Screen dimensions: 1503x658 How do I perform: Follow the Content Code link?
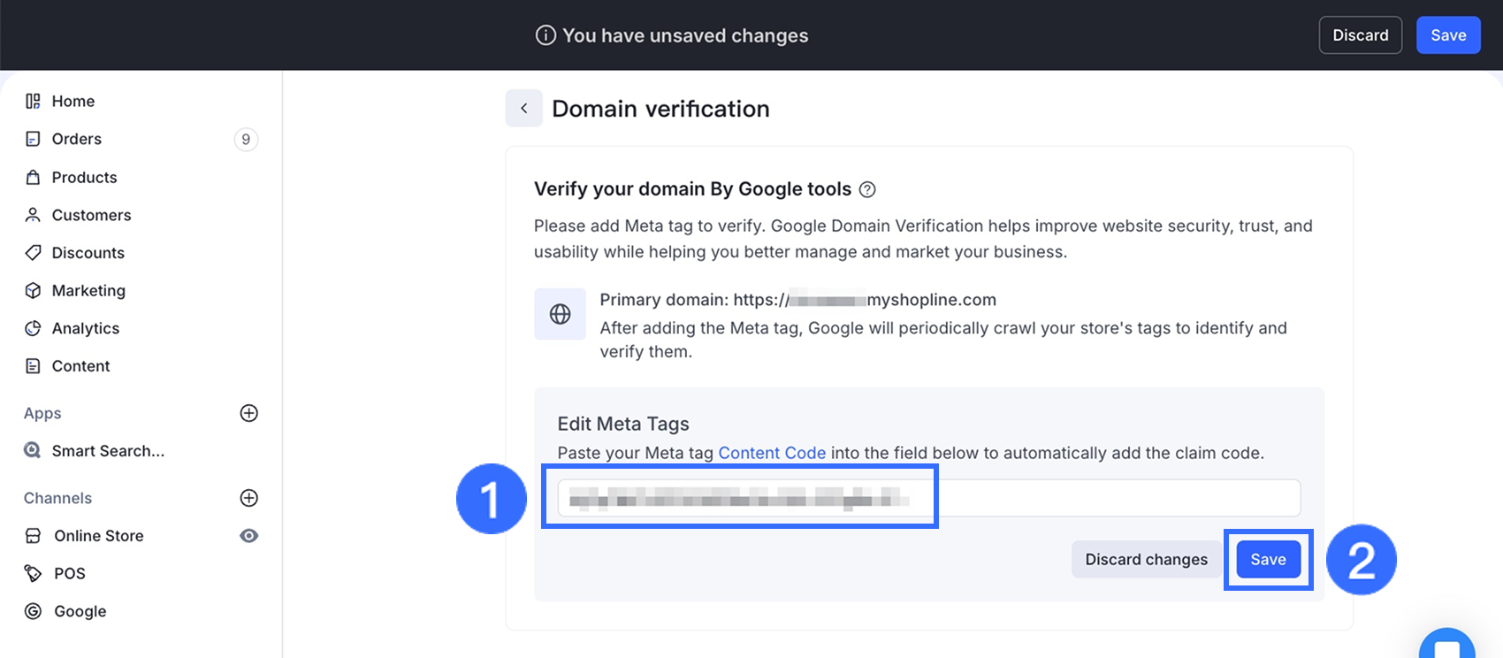point(772,453)
